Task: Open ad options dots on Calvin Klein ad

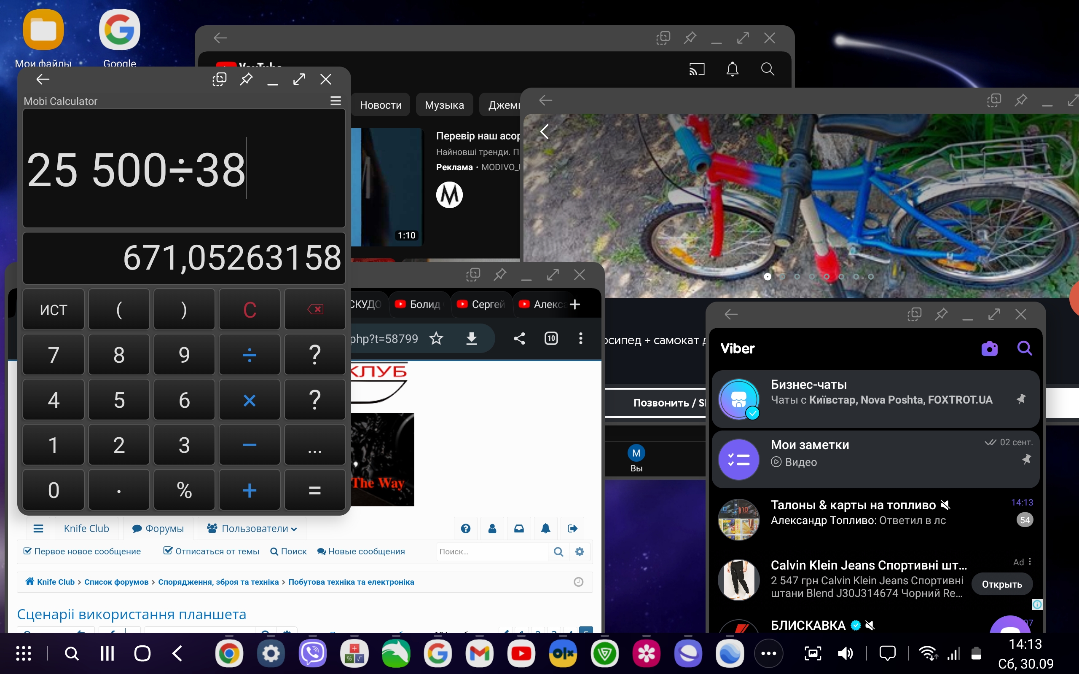Action: (1030, 562)
